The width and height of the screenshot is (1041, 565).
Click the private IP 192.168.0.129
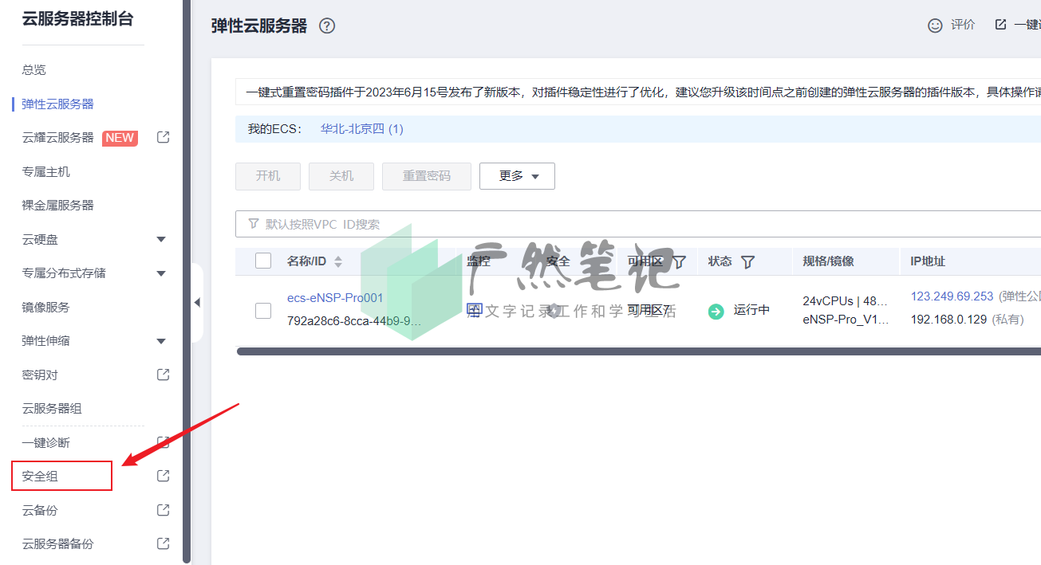[949, 320]
